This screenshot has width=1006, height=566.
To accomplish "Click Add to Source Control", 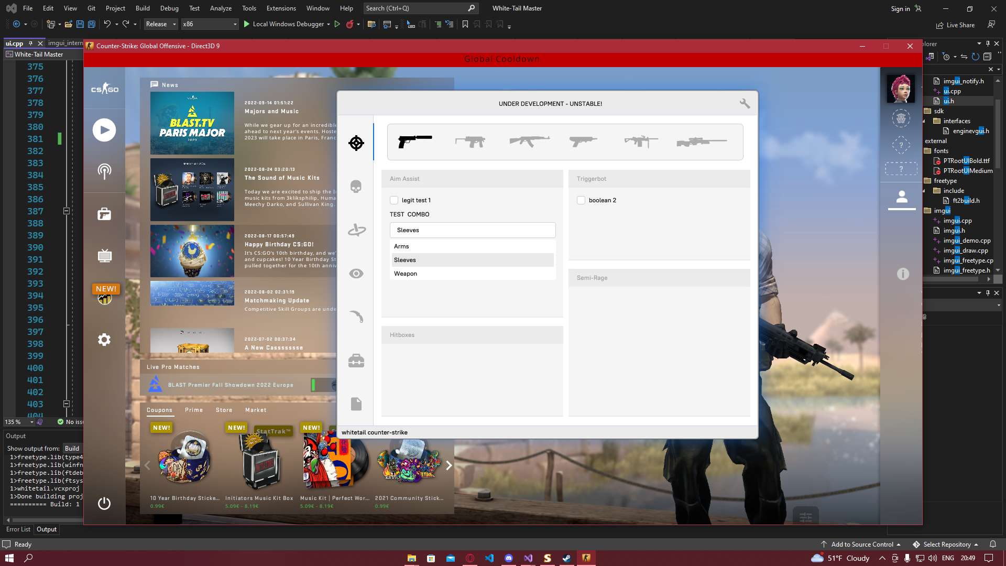I will click(862, 545).
